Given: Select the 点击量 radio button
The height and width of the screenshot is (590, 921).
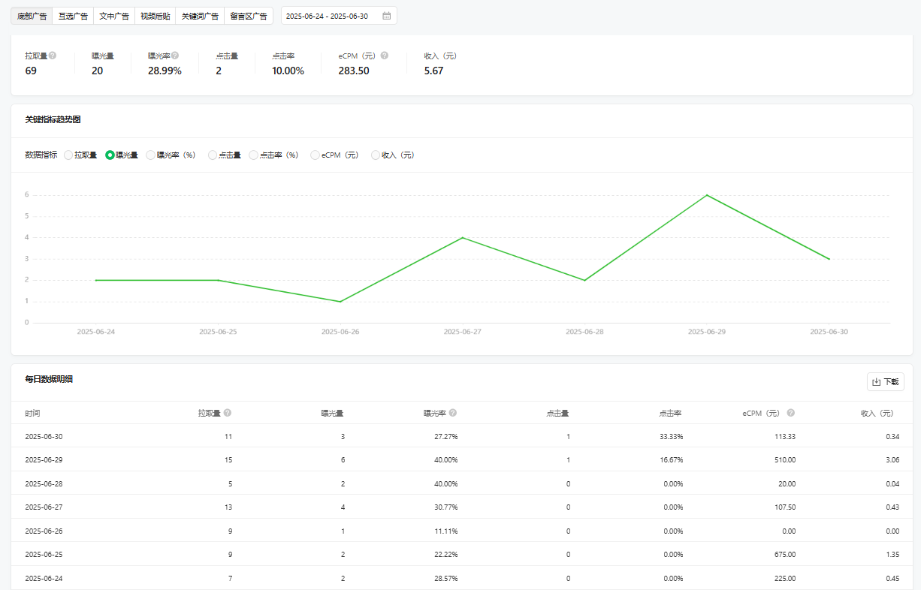Looking at the screenshot, I should pos(213,155).
